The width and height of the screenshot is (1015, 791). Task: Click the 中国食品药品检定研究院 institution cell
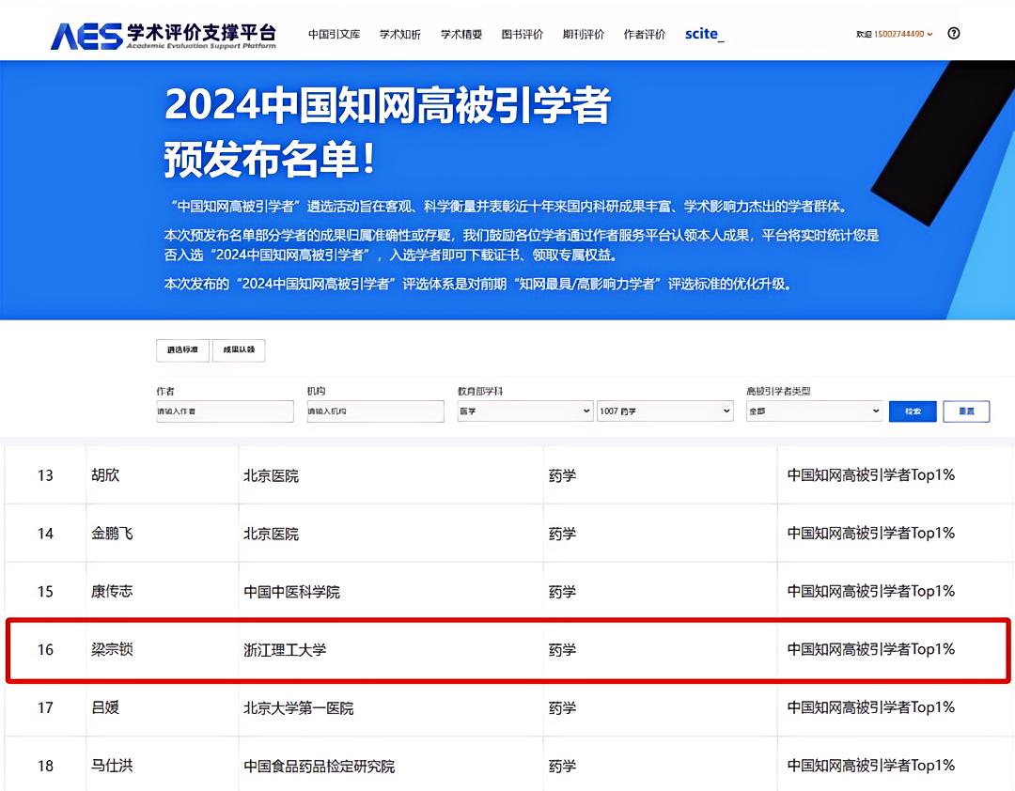pyautogui.click(x=320, y=767)
